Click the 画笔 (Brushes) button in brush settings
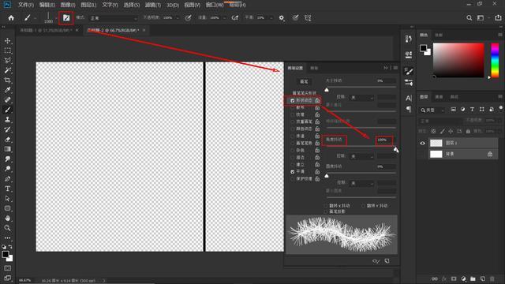Screen dimensions: 505x284 pyautogui.click(x=304, y=81)
